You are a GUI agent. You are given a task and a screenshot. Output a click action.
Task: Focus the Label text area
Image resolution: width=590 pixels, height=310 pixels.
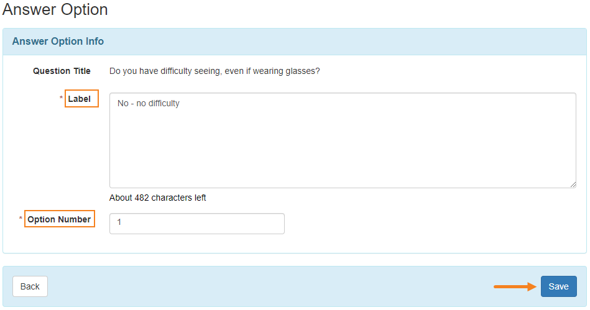[x=343, y=140]
